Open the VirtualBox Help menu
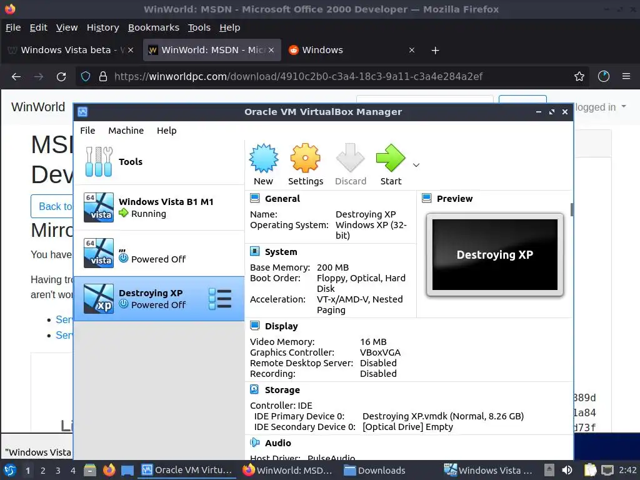Viewport: 640px width, 480px height. [x=166, y=131]
